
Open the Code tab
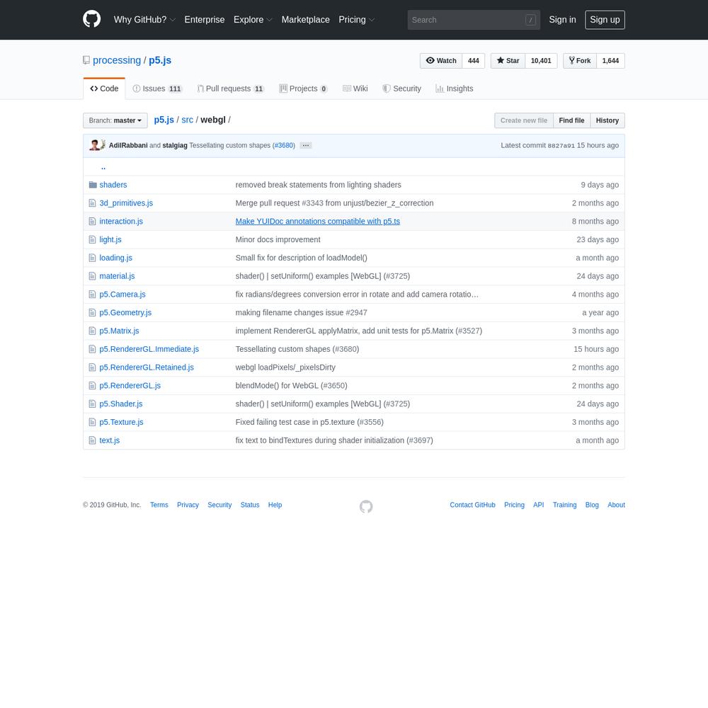coord(104,88)
